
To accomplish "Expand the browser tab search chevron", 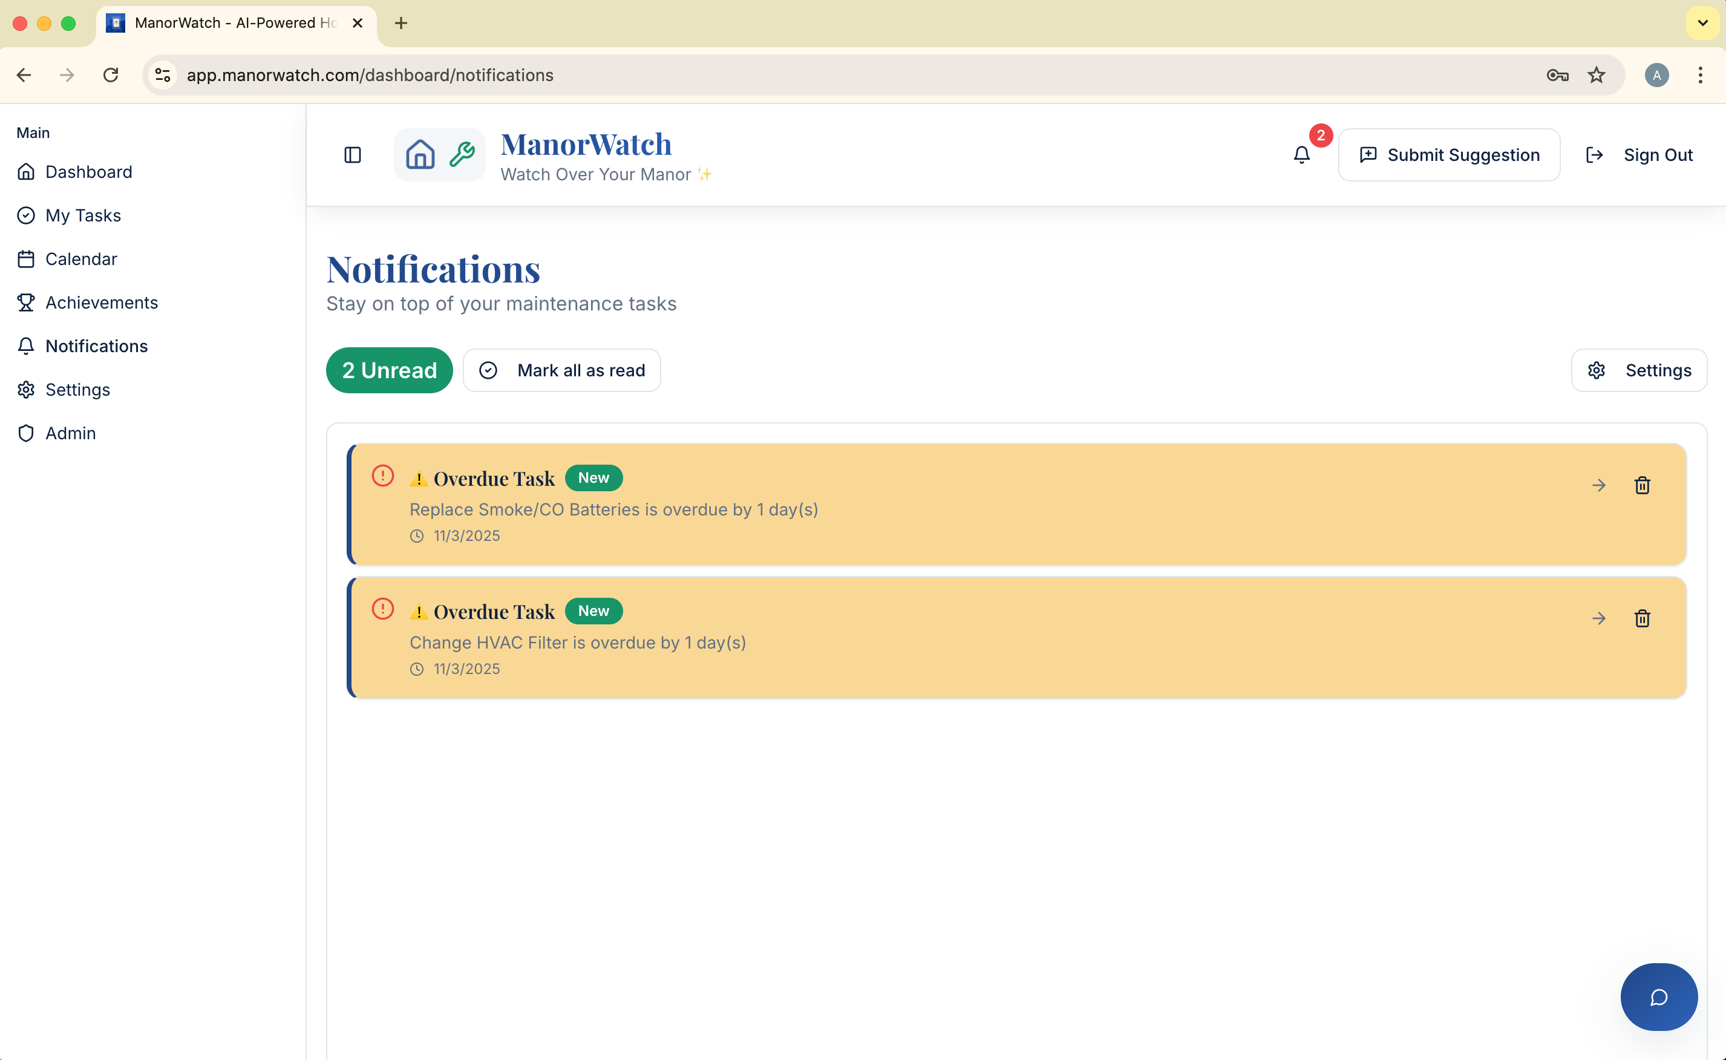I will pos(1702,23).
